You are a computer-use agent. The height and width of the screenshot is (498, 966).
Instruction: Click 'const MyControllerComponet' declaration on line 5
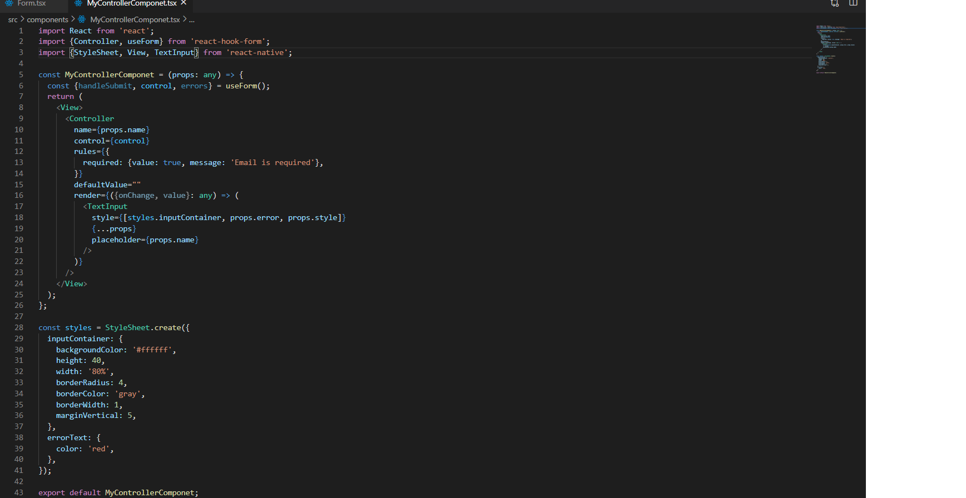(96, 74)
